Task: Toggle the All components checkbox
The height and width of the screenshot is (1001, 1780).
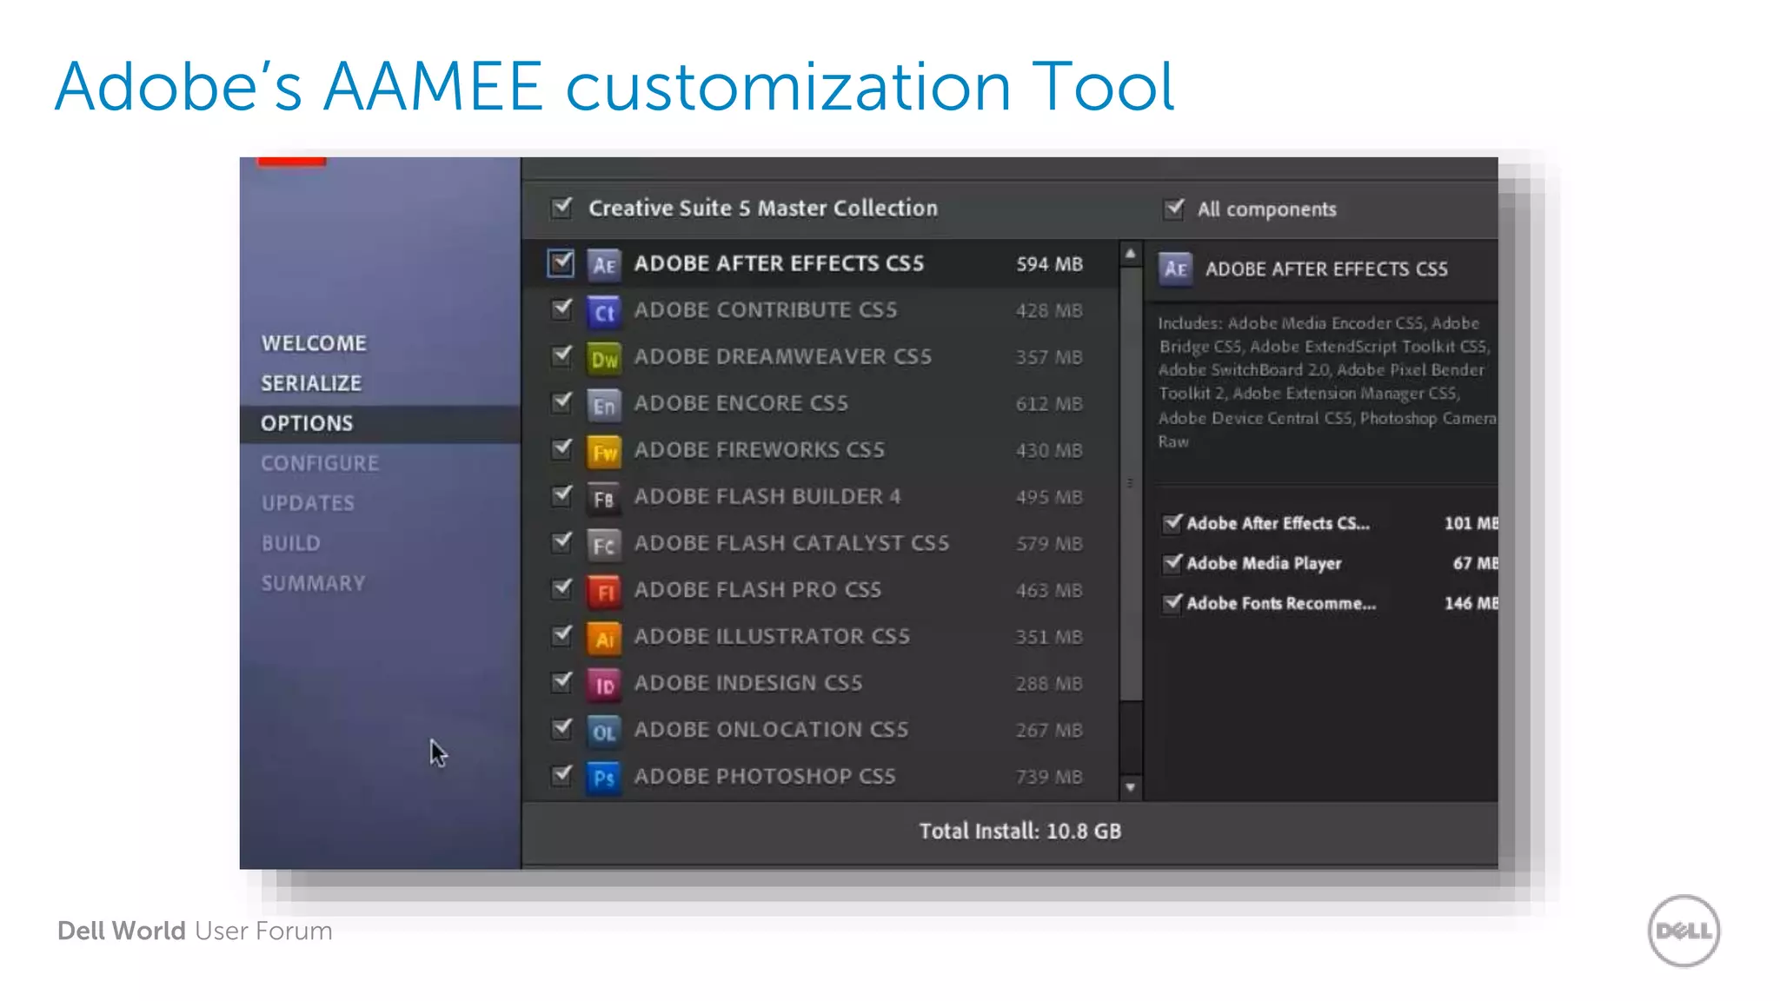Action: coord(1174,209)
